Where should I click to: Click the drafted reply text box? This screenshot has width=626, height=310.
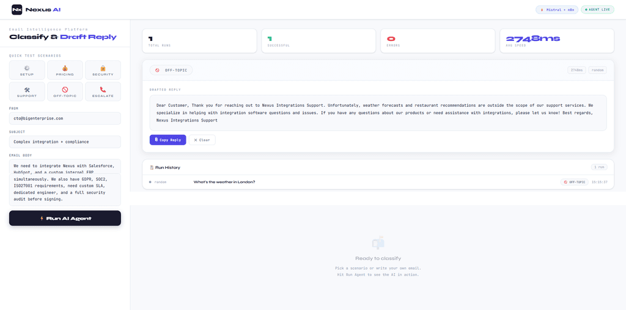(x=378, y=113)
